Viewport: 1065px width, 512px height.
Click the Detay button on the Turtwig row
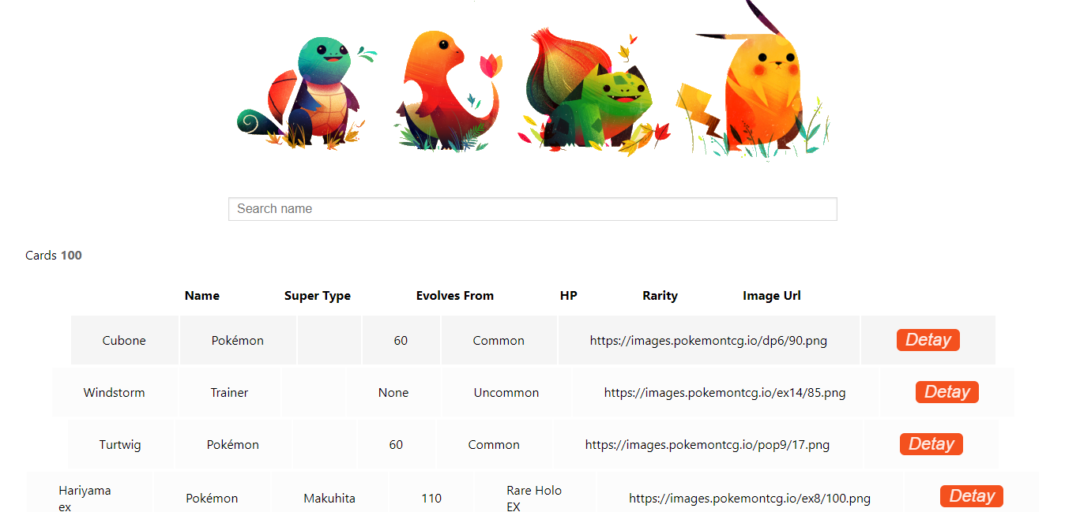(x=931, y=443)
